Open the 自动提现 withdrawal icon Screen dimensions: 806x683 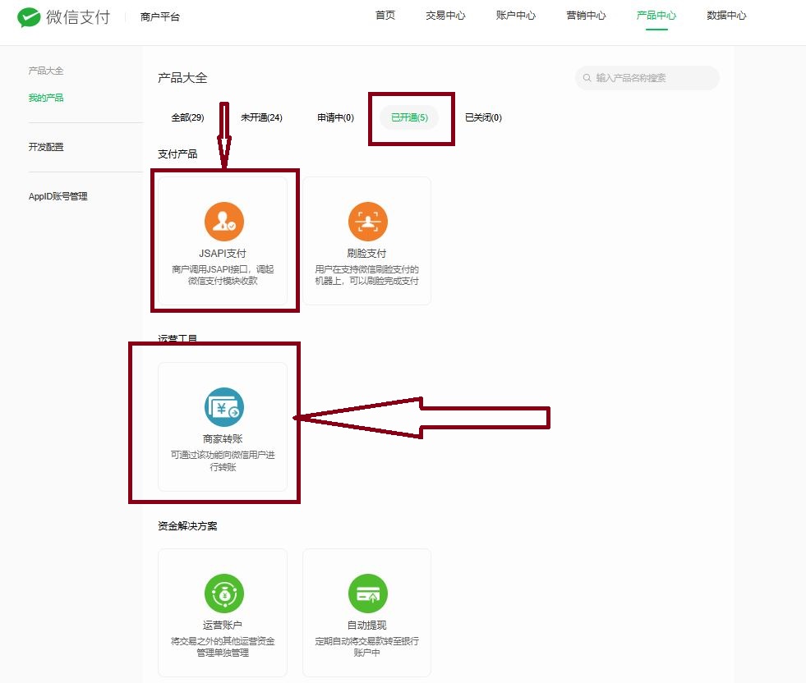tap(368, 594)
